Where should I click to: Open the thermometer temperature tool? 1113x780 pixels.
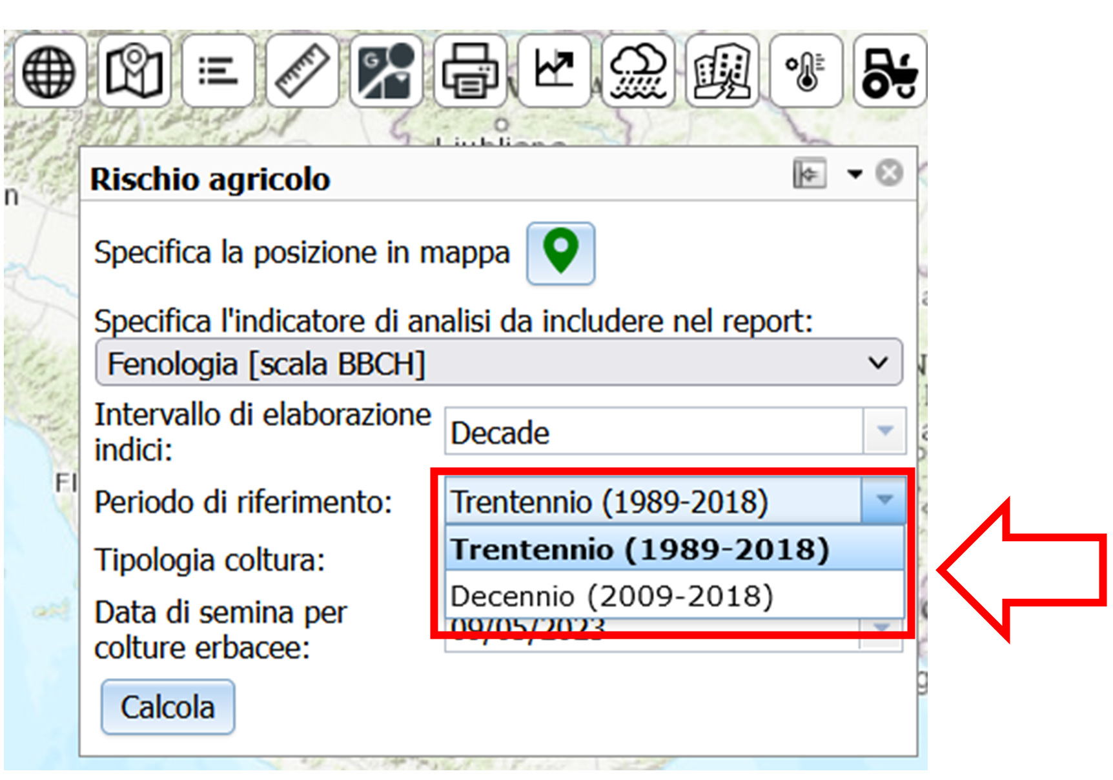806,71
